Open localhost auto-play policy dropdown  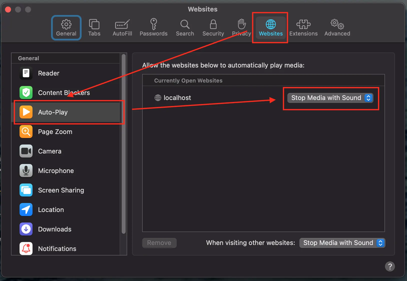click(x=330, y=98)
